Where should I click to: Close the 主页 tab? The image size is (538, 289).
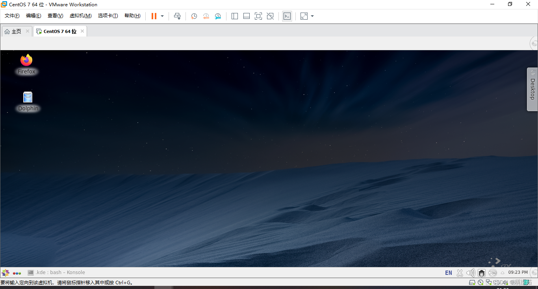(x=28, y=31)
